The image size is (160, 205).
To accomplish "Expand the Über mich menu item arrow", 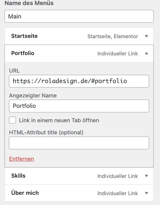I will click(147, 193).
